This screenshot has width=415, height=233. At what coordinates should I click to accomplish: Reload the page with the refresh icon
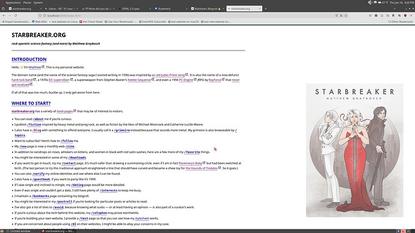pos(16,16)
